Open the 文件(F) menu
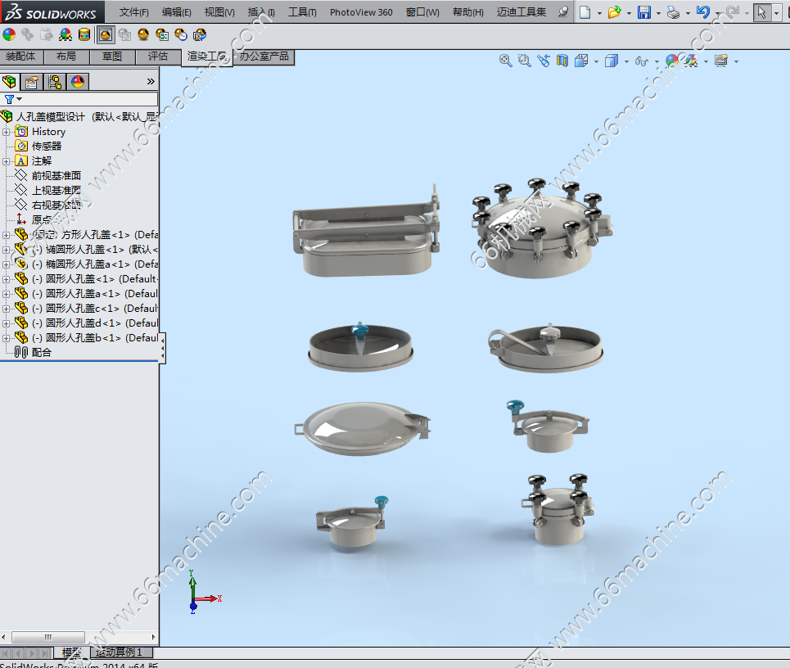The width and height of the screenshot is (790, 668). pyautogui.click(x=134, y=12)
